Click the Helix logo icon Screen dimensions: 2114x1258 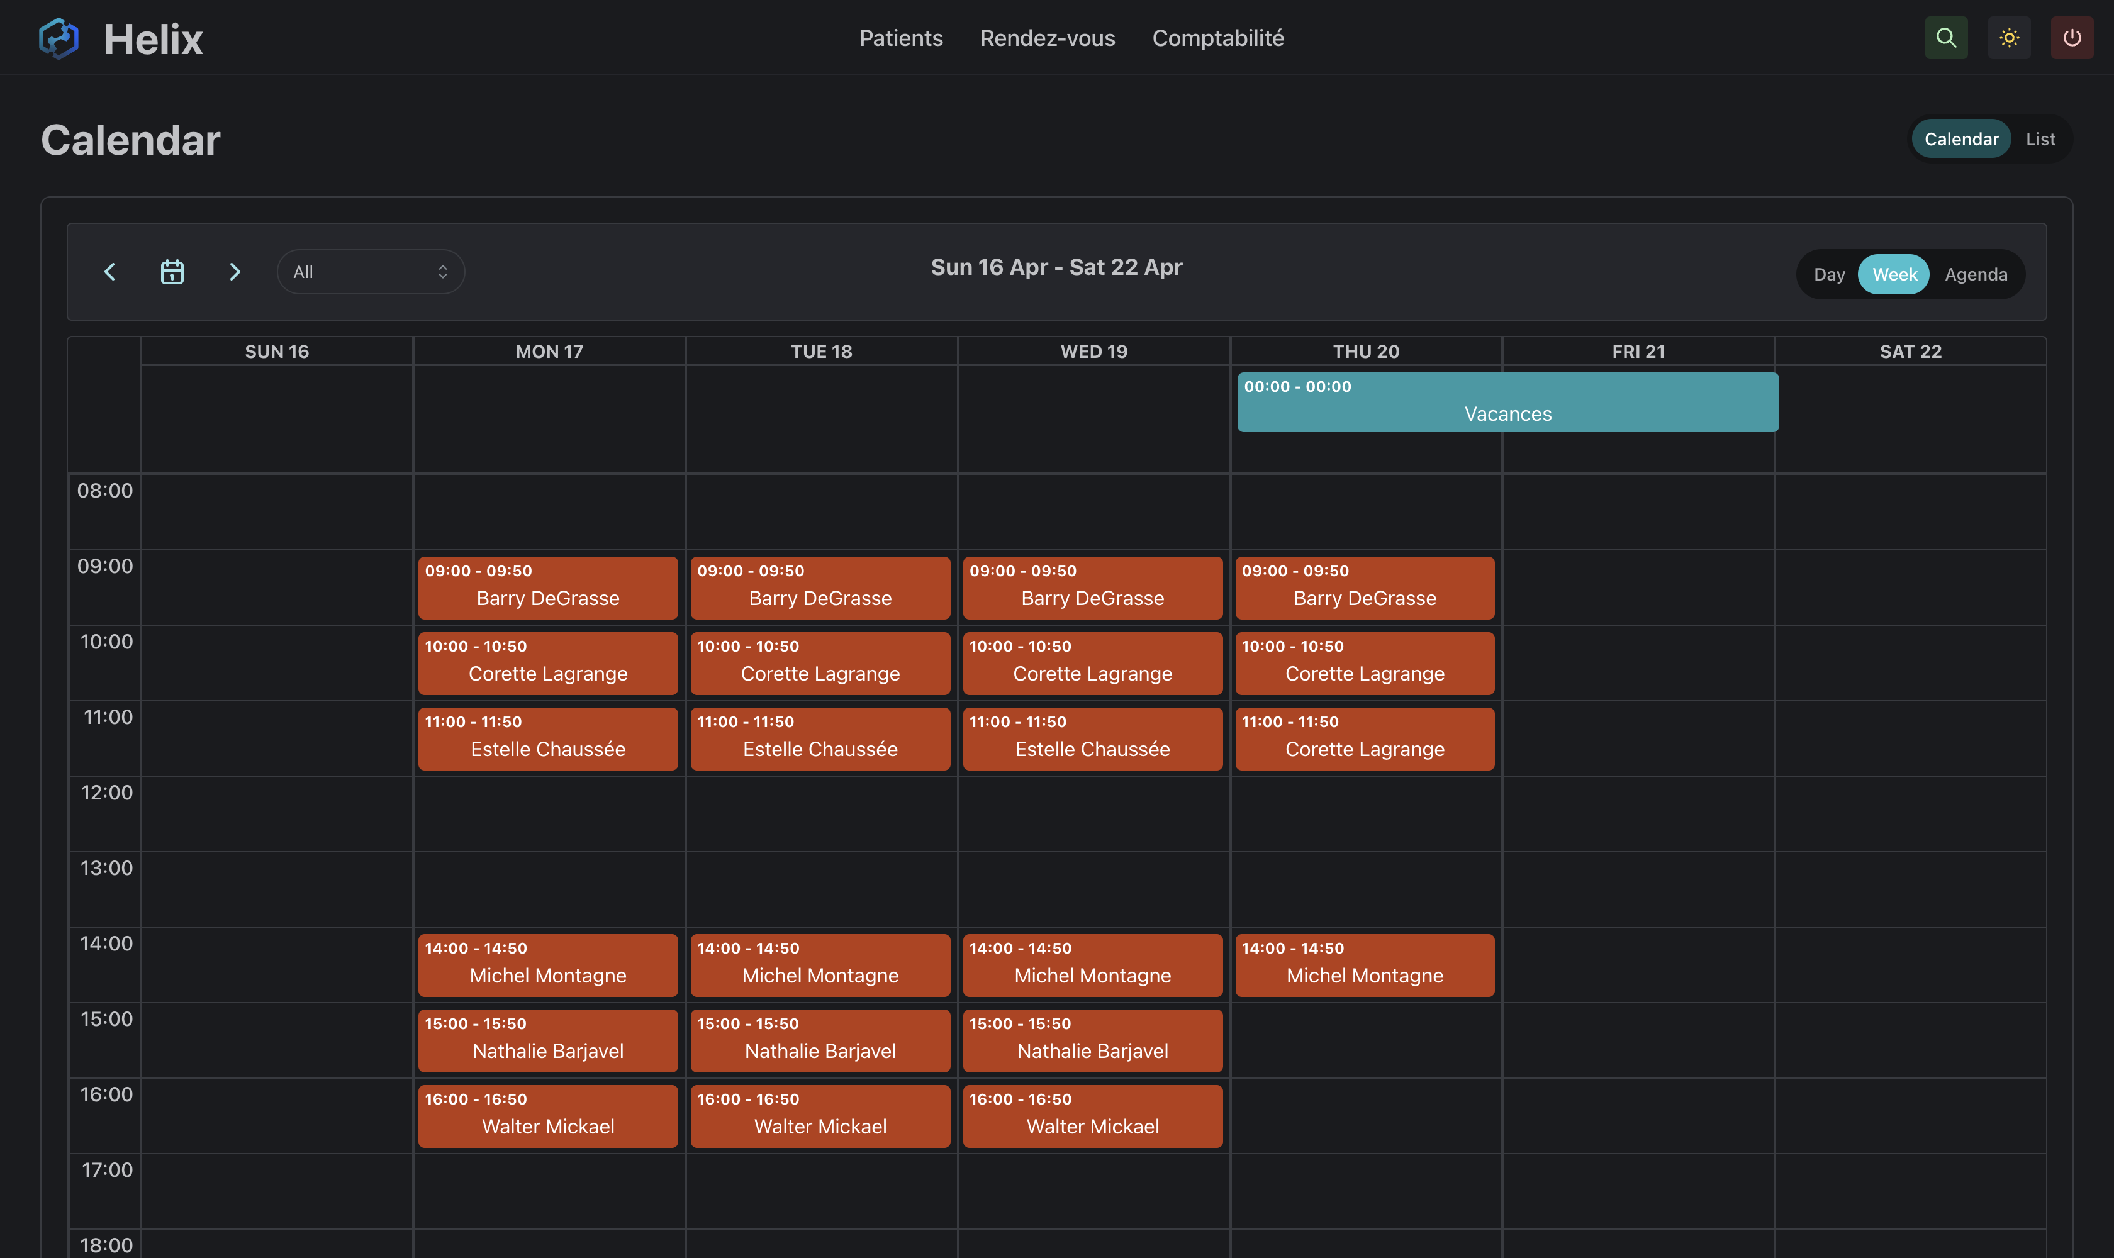59,38
